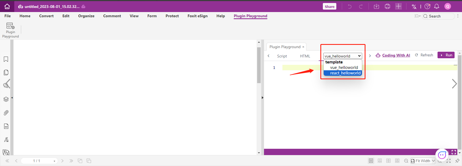Expand the page number dropdown

tap(54, 161)
